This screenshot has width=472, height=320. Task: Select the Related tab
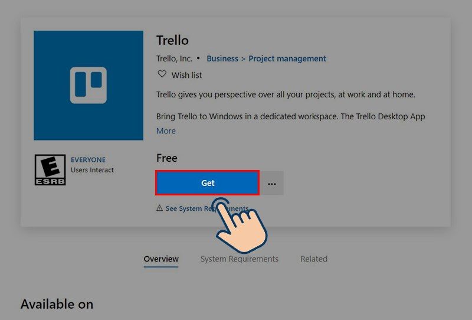click(313, 259)
